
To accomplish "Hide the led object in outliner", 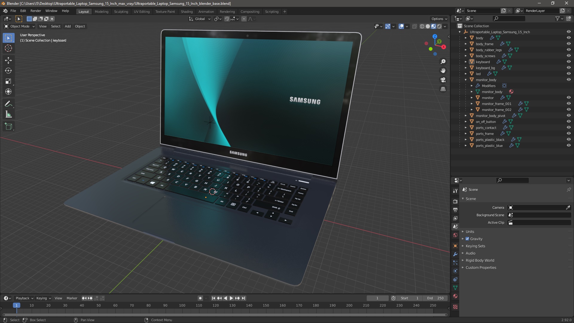I will pyautogui.click(x=569, y=74).
